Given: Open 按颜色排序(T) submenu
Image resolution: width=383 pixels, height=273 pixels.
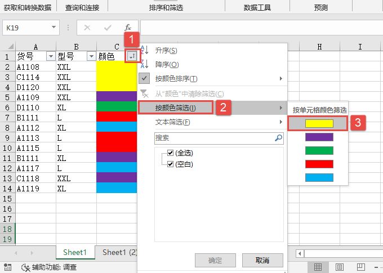Looking at the screenshot, I should coord(212,79).
